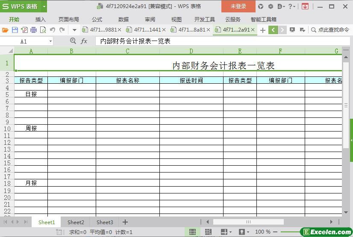Open the reading mode dropdown arrow

click(x=230, y=232)
